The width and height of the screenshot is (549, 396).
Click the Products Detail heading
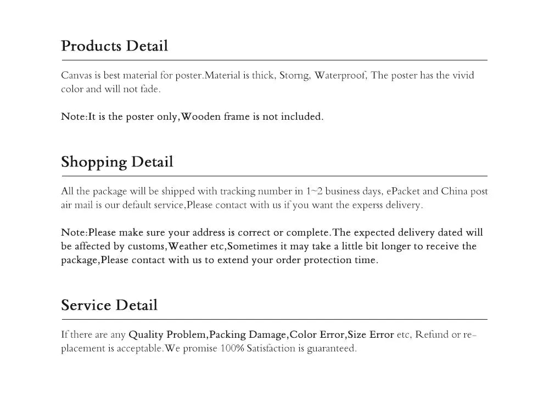pos(115,46)
